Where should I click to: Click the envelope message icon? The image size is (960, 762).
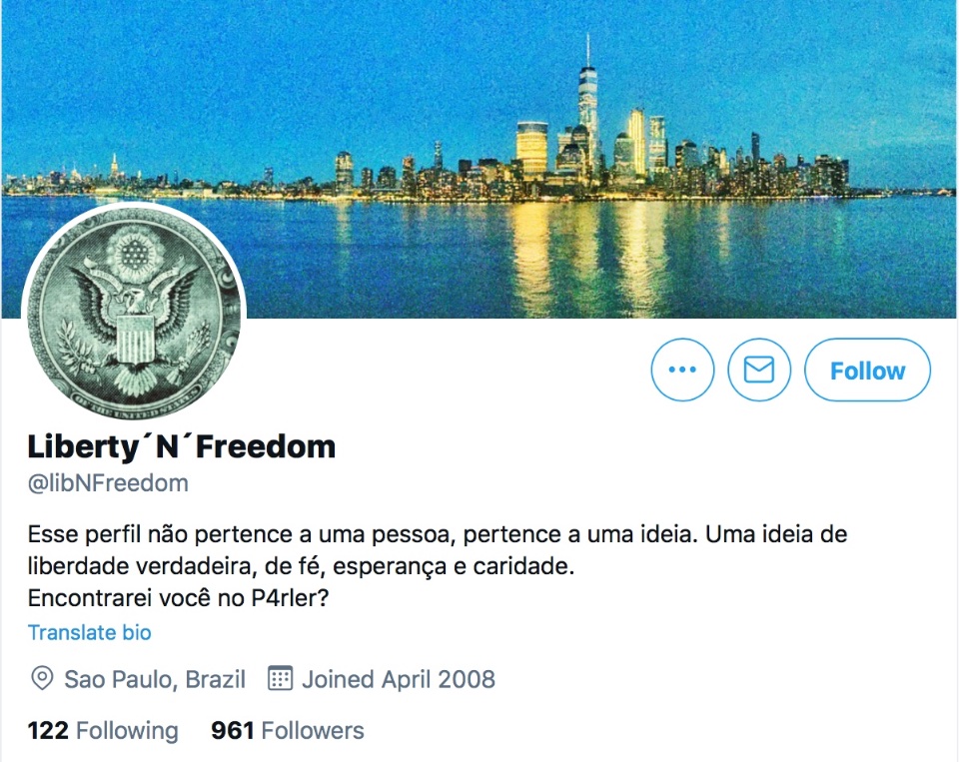pos(758,370)
